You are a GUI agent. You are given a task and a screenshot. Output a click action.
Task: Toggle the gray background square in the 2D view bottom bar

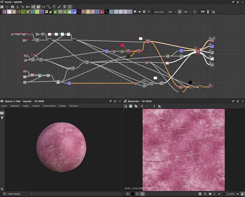(x=137, y=194)
